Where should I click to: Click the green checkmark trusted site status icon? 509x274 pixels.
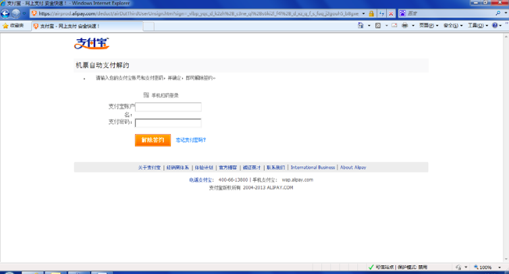pos(371,267)
